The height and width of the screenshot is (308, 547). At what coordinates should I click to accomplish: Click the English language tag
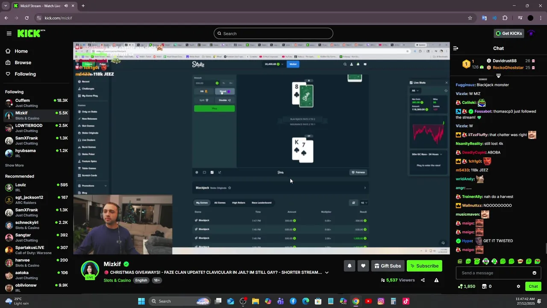point(141,280)
